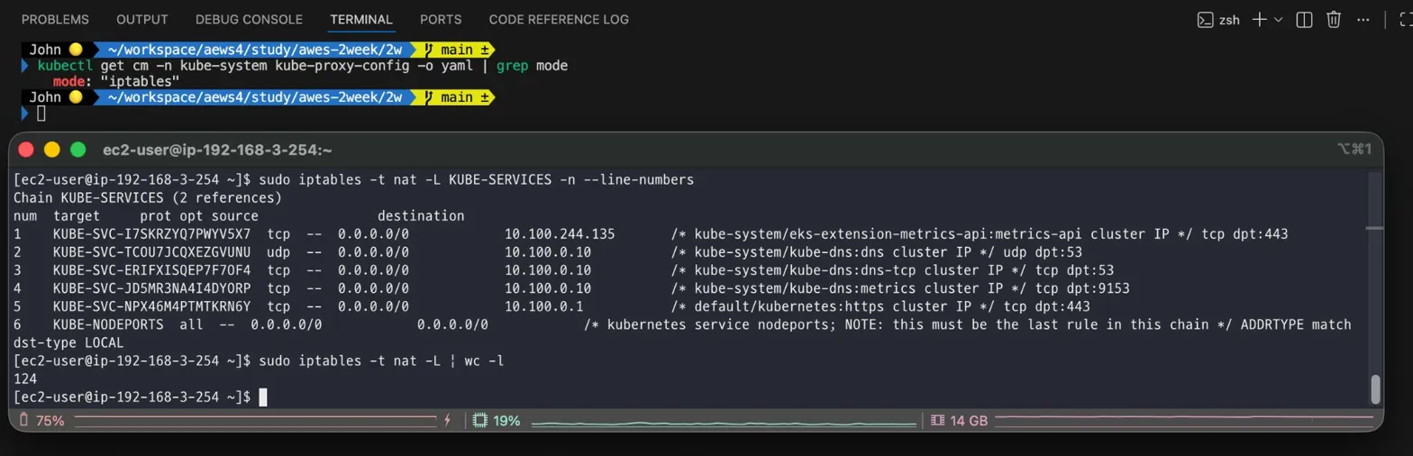Kill terminal with the trash icon
This screenshot has height=456, width=1413.
(1334, 19)
